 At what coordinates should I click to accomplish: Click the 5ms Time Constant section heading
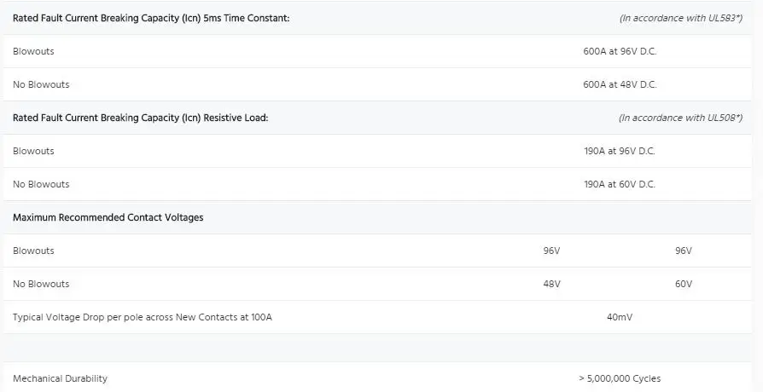click(x=151, y=18)
